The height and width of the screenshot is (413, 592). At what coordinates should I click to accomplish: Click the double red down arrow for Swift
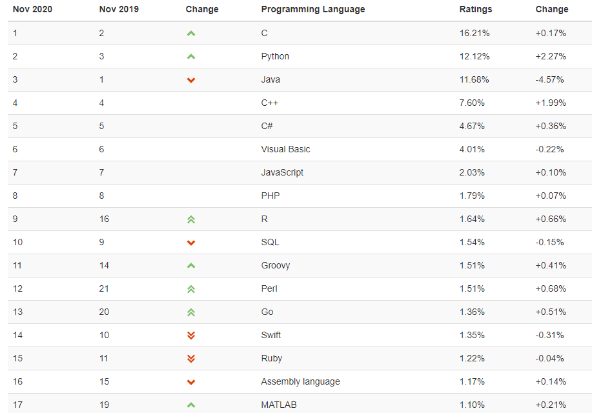pyautogui.click(x=191, y=335)
